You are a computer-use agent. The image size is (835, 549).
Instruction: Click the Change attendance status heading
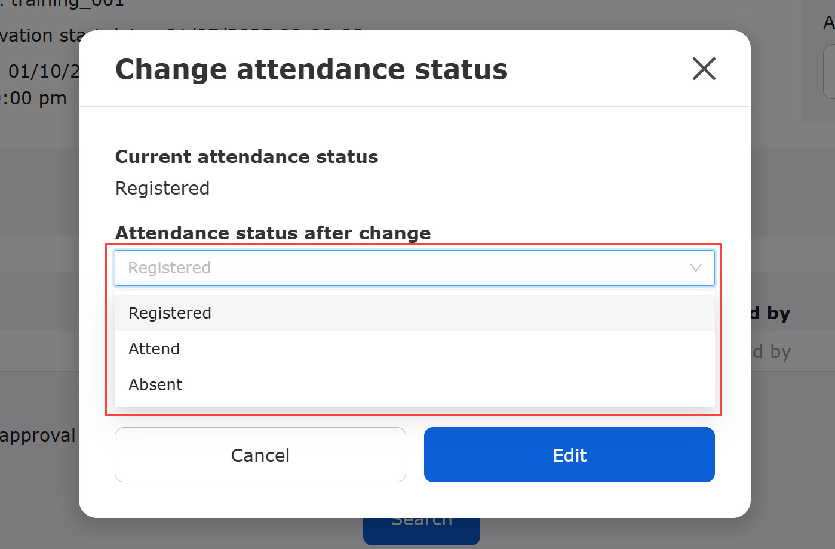(x=311, y=69)
